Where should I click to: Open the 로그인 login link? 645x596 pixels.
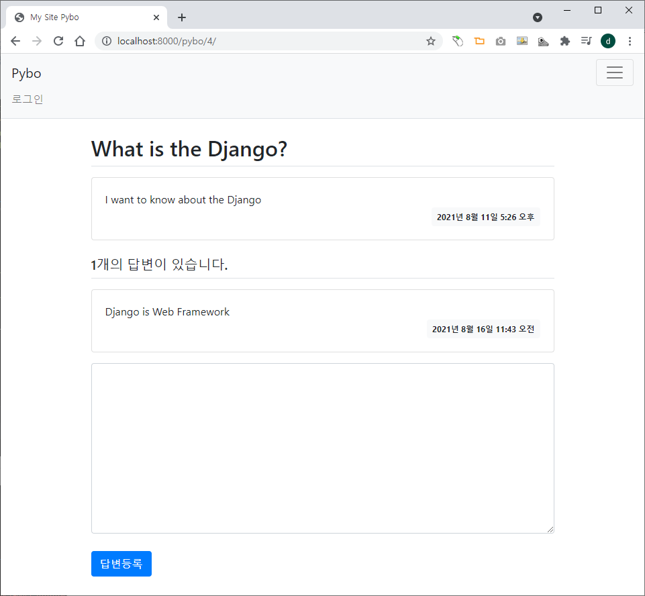click(x=27, y=99)
